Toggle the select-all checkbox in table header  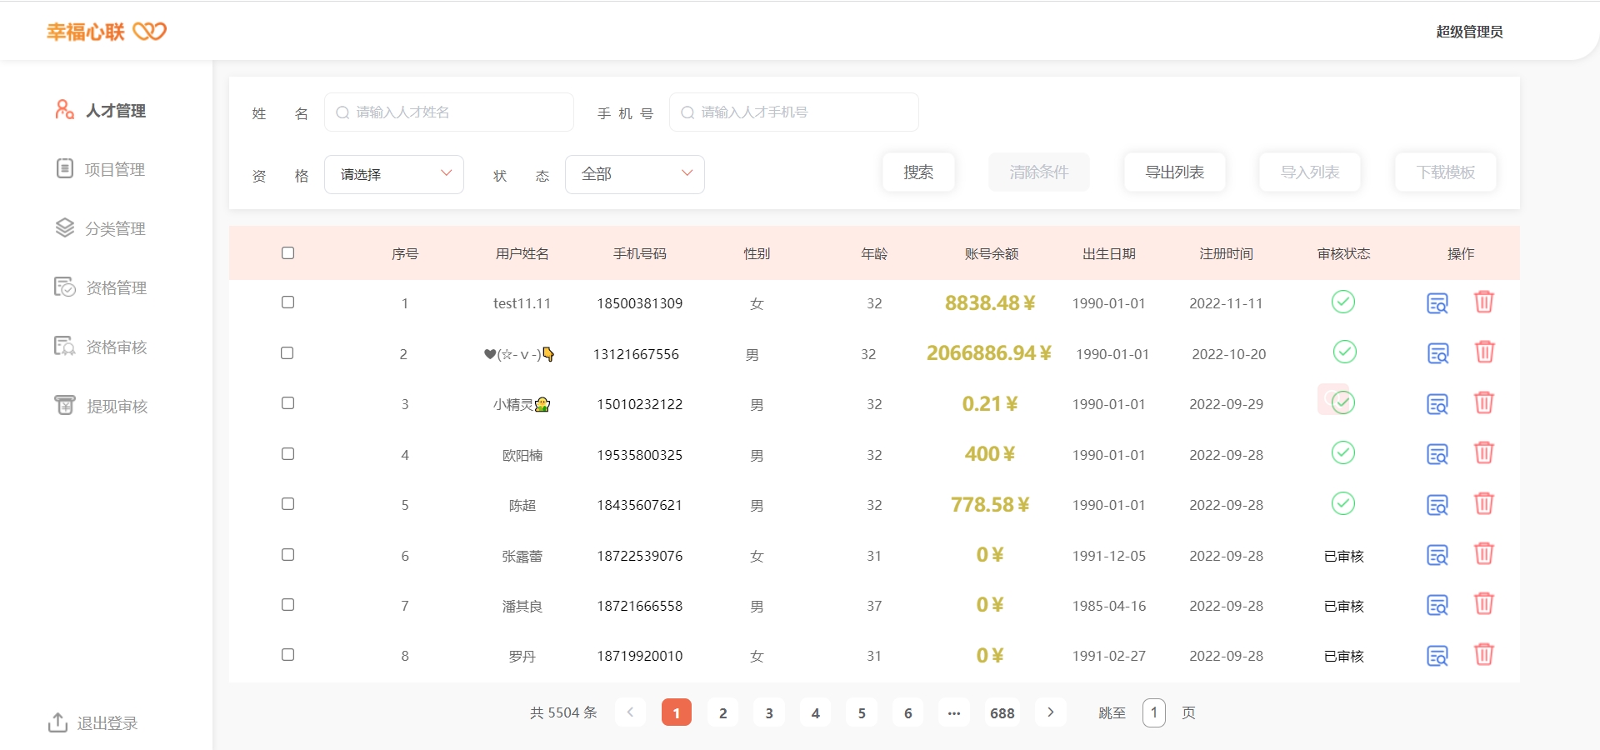(x=287, y=252)
